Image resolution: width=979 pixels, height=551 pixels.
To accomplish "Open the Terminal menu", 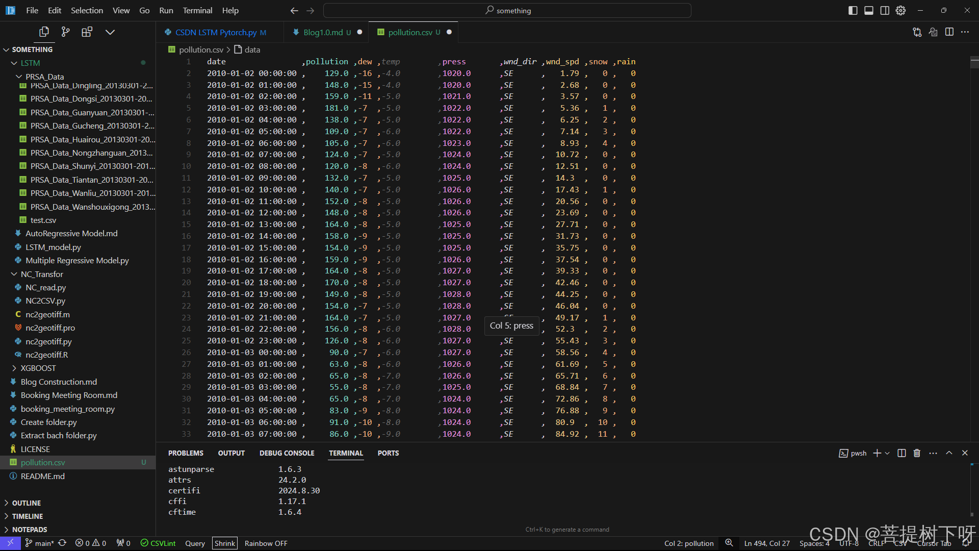I will click(197, 10).
